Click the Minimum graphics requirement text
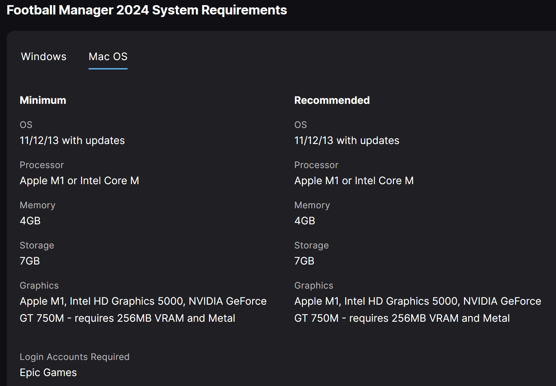The height and width of the screenshot is (386, 556). (143, 310)
